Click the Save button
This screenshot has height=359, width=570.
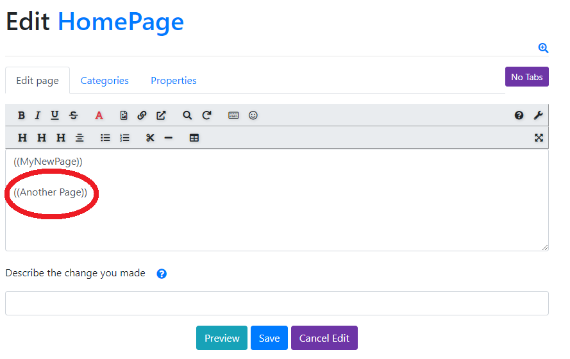click(269, 338)
